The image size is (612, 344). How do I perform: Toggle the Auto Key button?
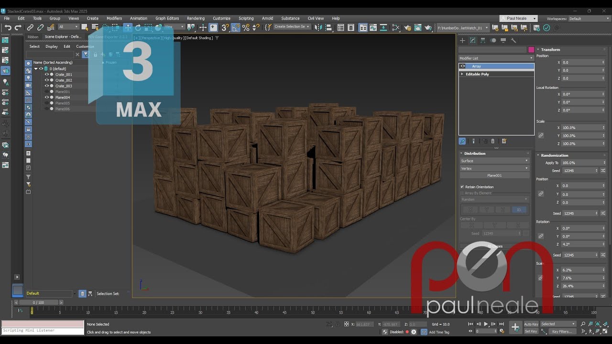coord(531,324)
